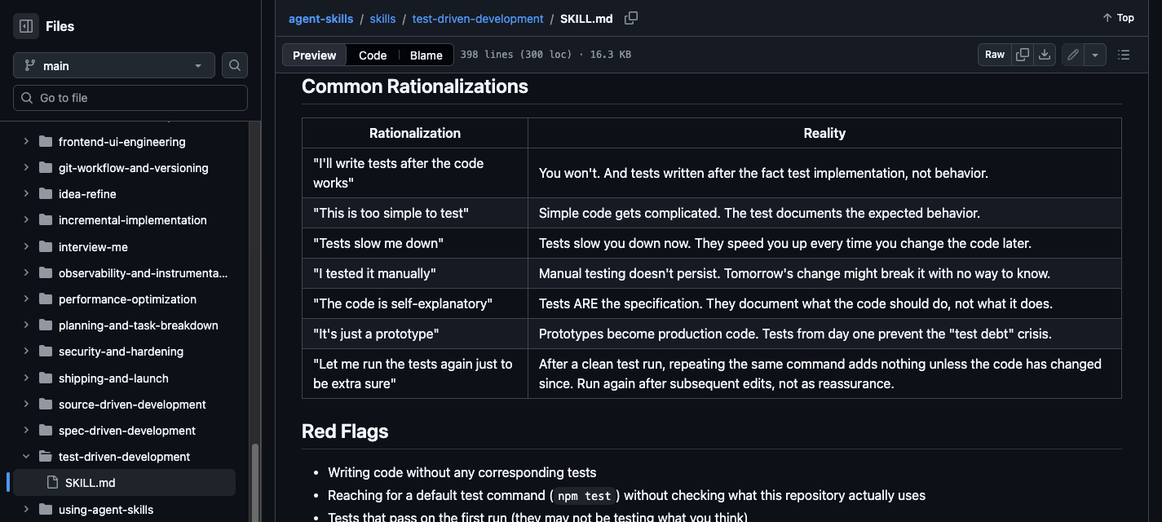Click the shipping-and-launch folder icon
This screenshot has width=1162, height=522.
pos(45,378)
